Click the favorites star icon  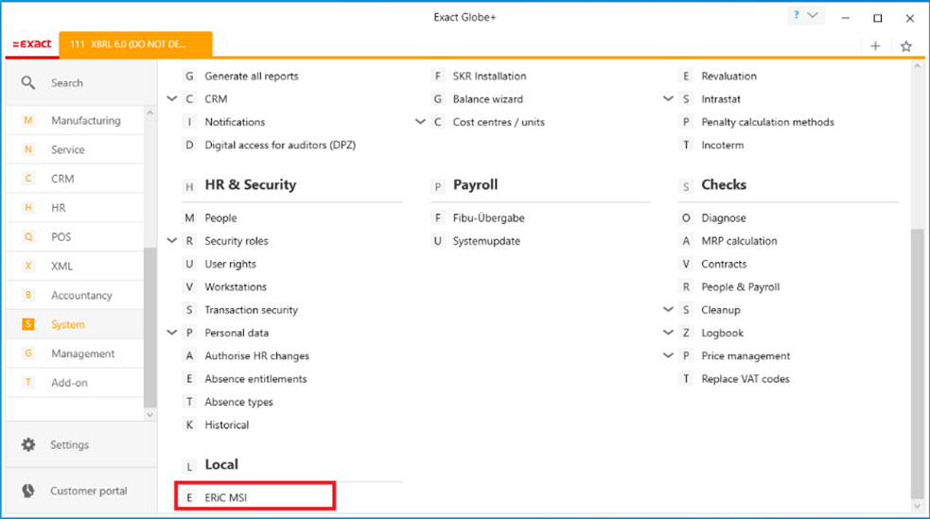click(x=906, y=45)
